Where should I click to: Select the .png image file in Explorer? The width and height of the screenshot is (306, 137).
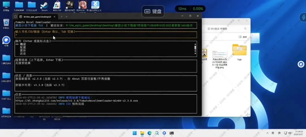220,59
